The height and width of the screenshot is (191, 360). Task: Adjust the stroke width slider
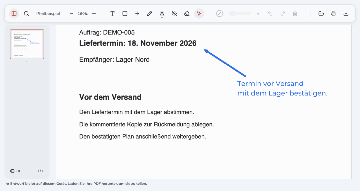(x=239, y=13)
